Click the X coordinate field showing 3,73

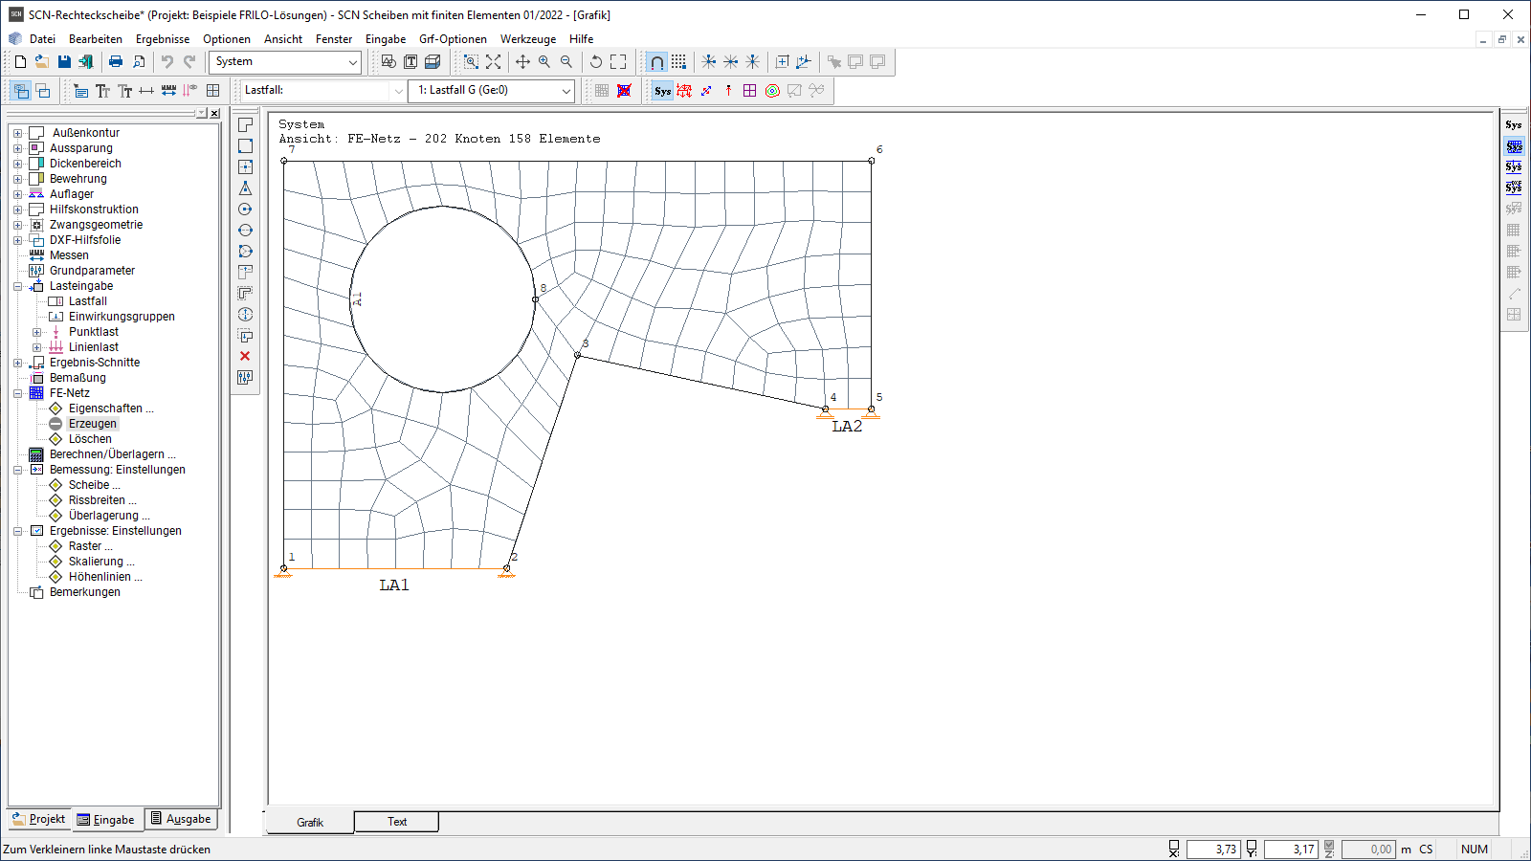1213,850
